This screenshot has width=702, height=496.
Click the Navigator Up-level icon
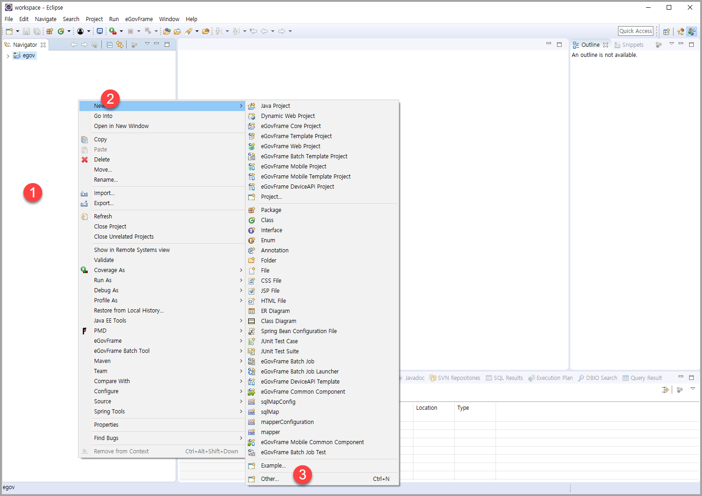95,45
